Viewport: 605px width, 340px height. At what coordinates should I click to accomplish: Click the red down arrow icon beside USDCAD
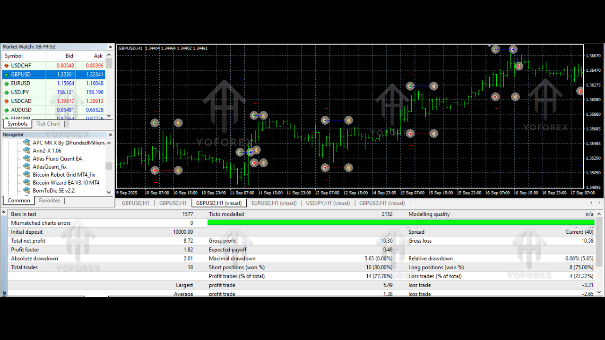click(7, 101)
